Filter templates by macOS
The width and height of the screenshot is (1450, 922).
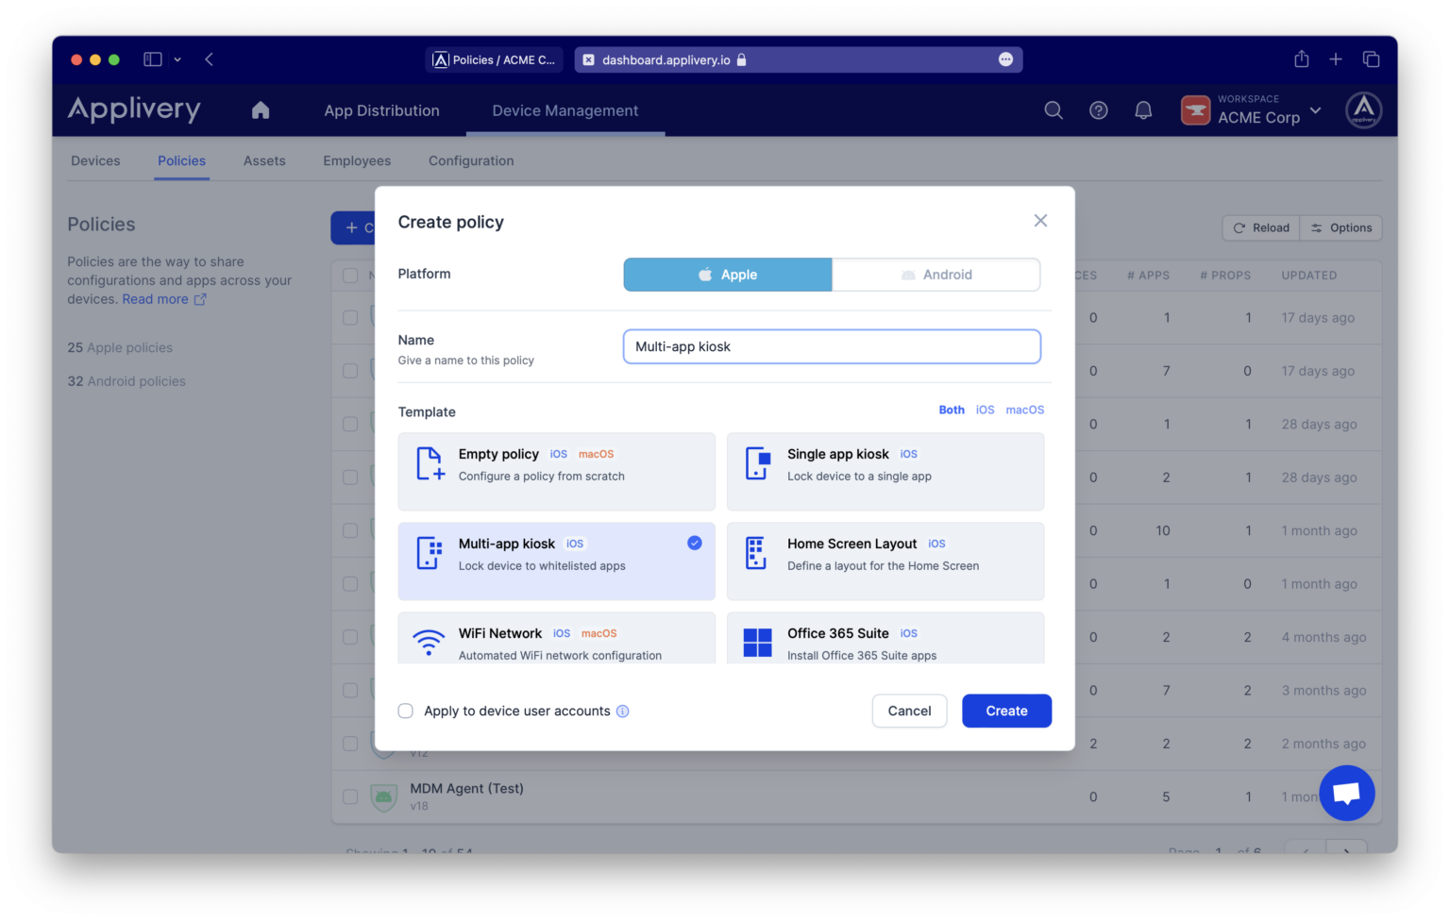tap(1024, 410)
